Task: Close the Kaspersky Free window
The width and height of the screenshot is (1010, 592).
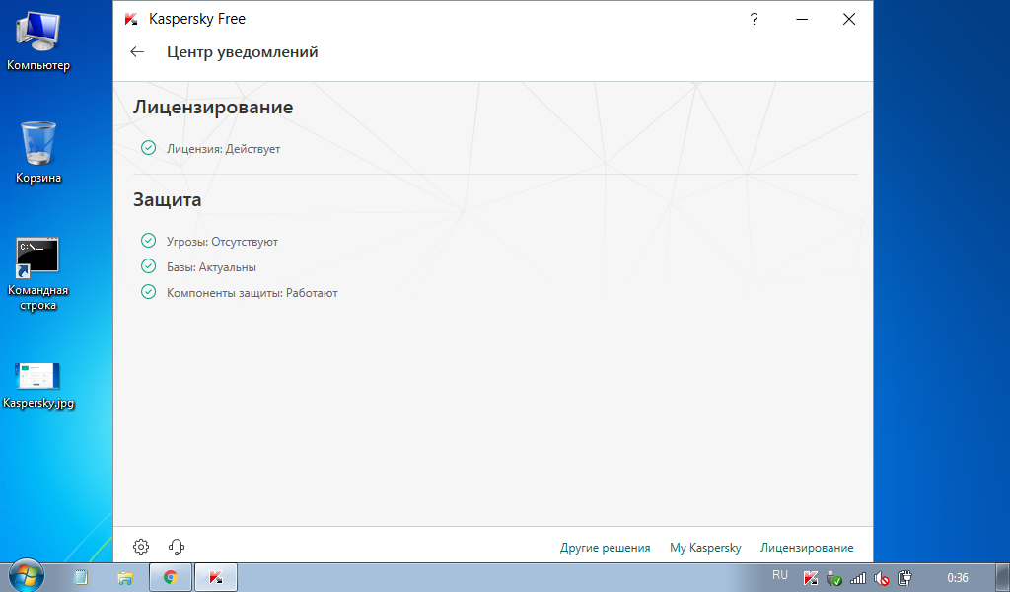Action: [x=849, y=20]
